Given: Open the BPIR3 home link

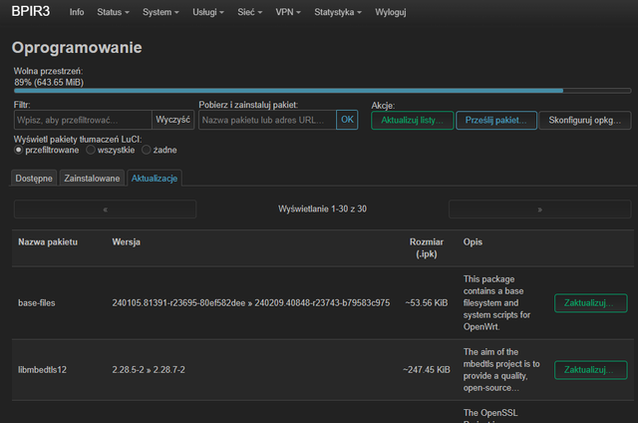Looking at the screenshot, I should coord(31,11).
